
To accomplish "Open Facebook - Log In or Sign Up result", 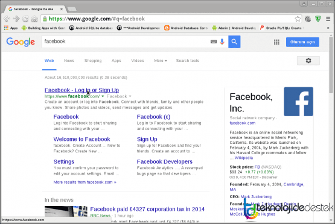I will point(81,90).
